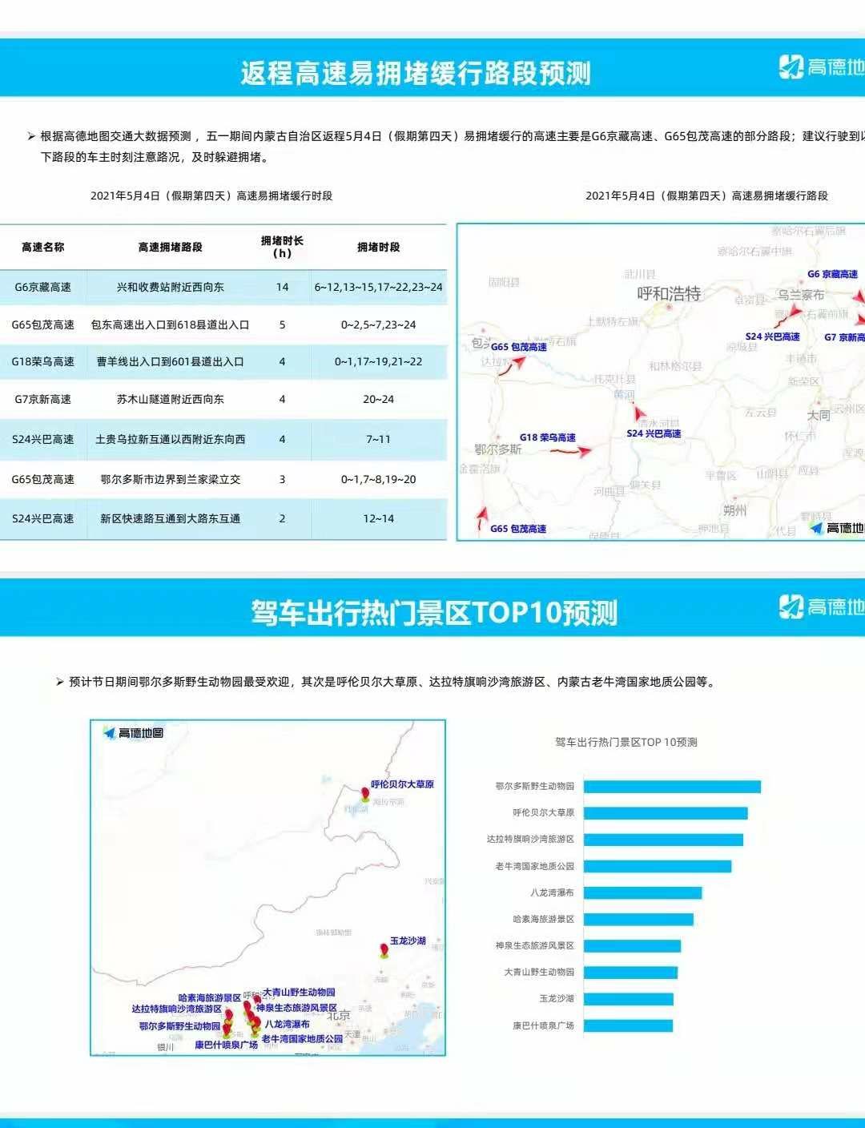Viewport: 865px width, 1128px height.
Task: Click the 高德地图 logo on the scenic spots map
Action: [134, 733]
